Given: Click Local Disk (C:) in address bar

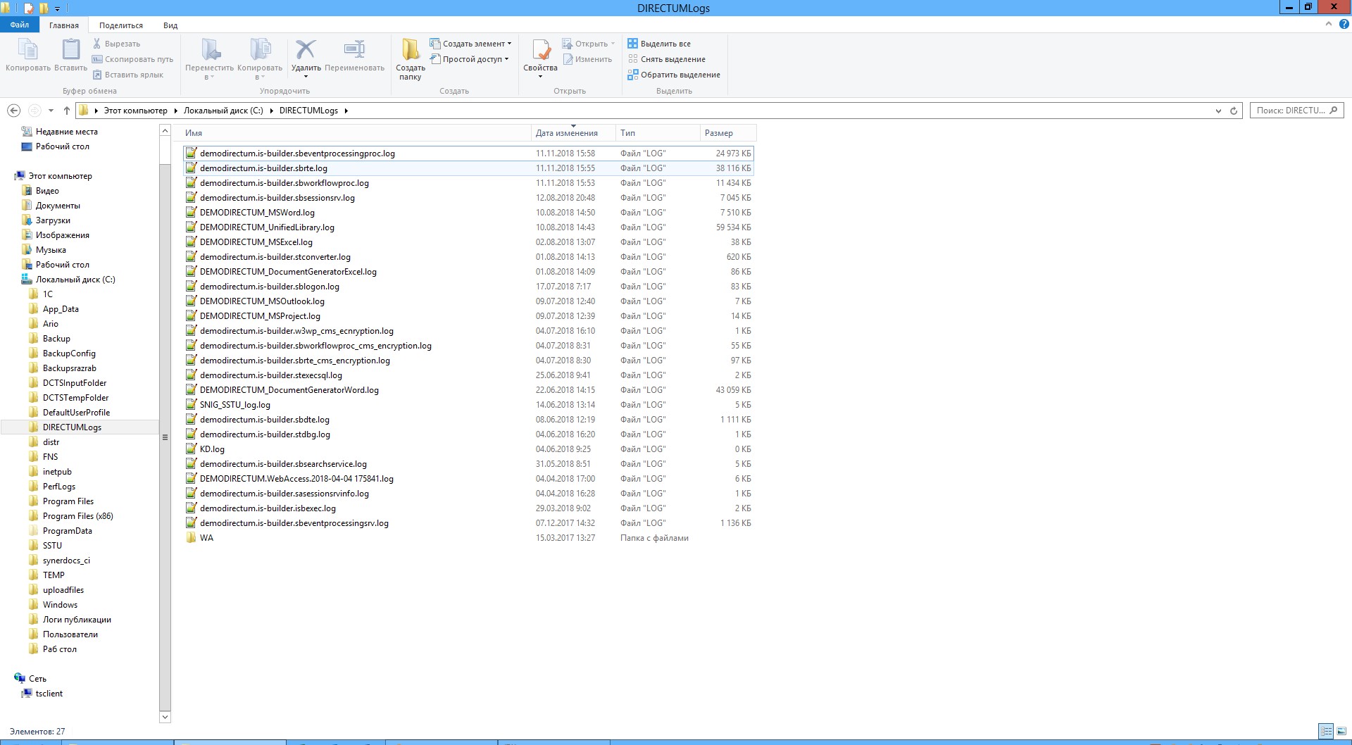Looking at the screenshot, I should click(x=223, y=111).
